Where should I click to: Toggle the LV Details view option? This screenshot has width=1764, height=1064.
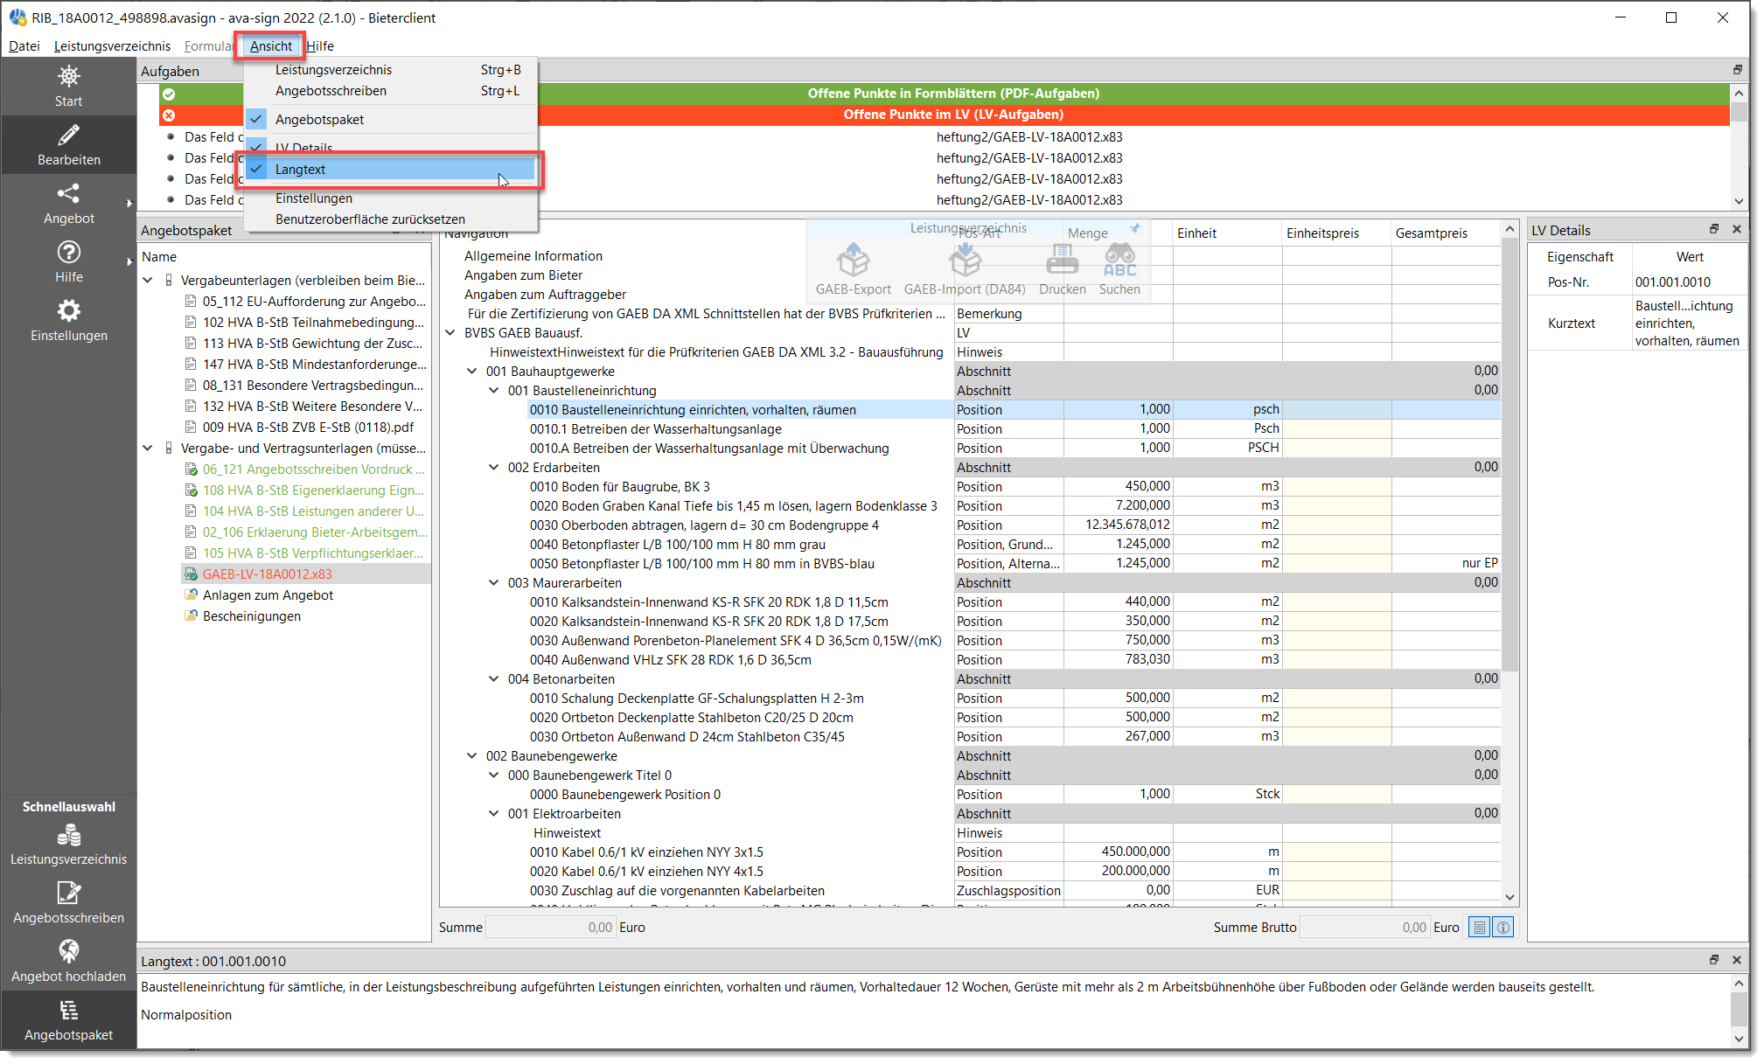[390, 148]
